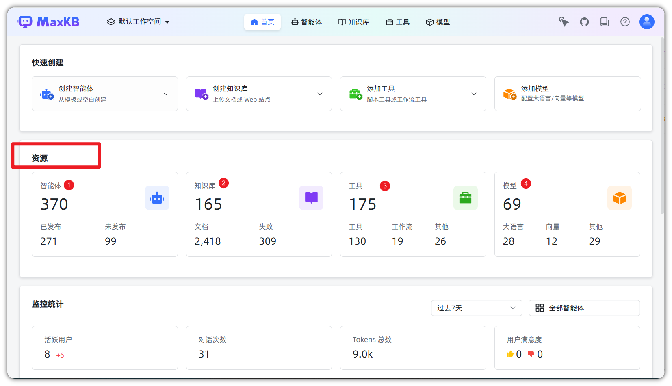Open the user avatar menu
Image resolution: width=672 pixels, height=386 pixels.
coord(647,22)
